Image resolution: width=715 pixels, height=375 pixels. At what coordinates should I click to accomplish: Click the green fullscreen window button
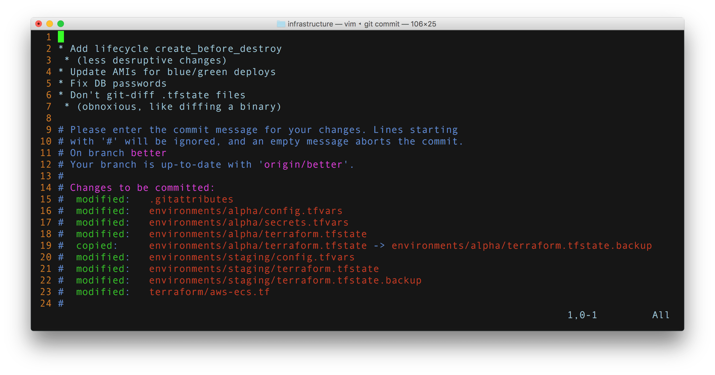(61, 24)
